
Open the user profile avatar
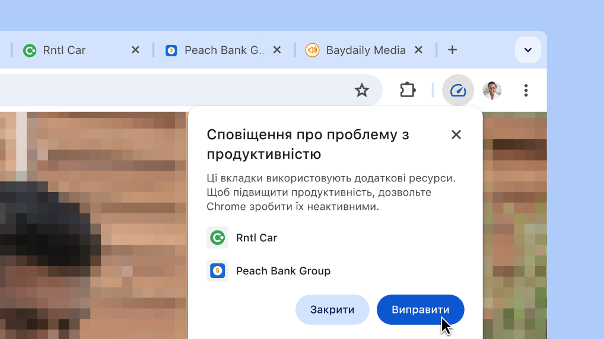[x=492, y=91]
